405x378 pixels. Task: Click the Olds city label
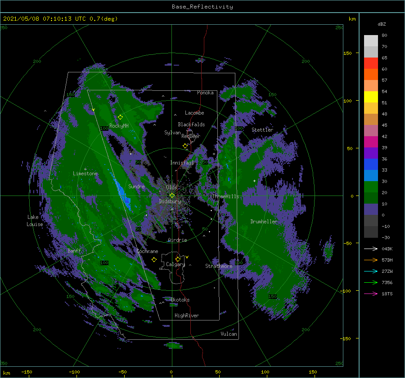pos(171,187)
